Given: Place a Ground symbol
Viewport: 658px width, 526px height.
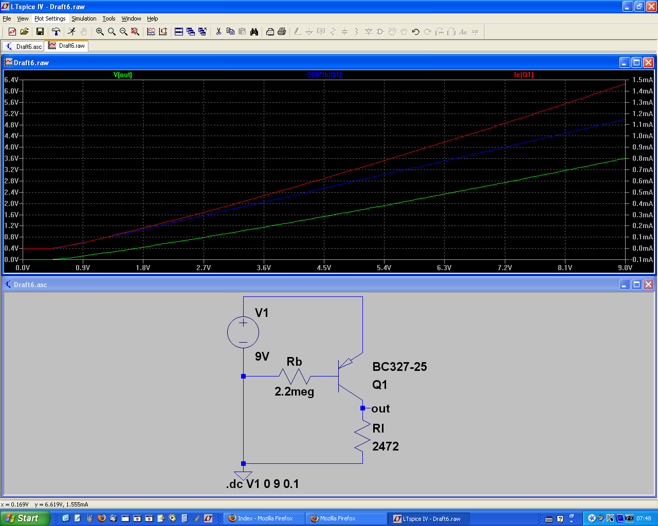Looking at the screenshot, I should click(309, 32).
